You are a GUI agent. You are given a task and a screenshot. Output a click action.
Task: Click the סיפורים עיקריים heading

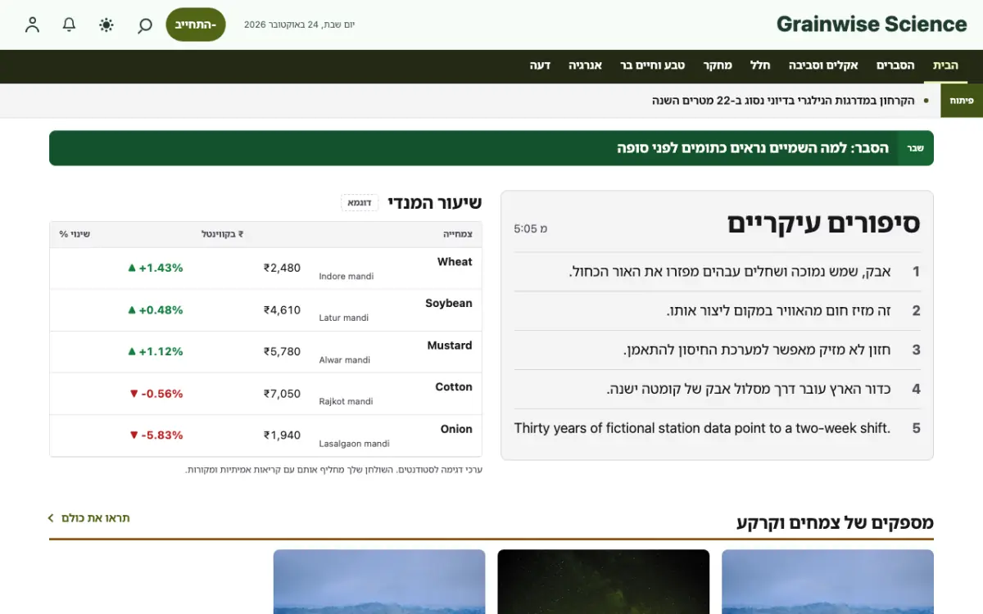[824, 223]
